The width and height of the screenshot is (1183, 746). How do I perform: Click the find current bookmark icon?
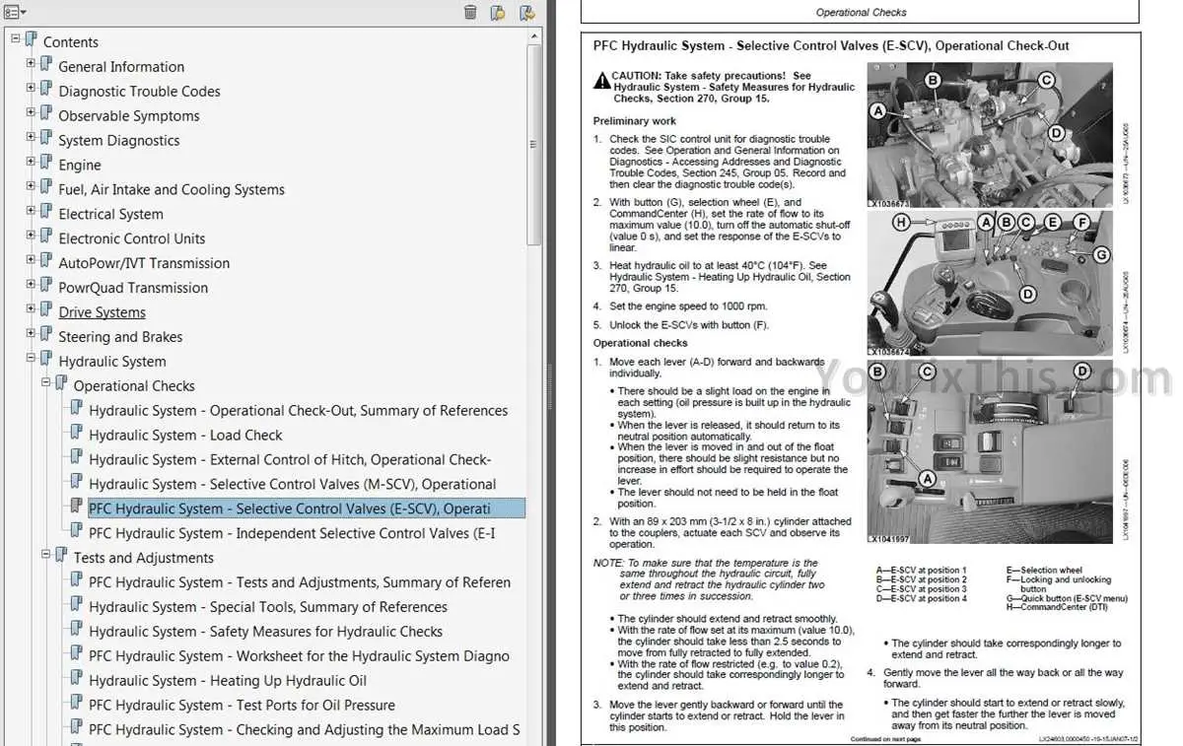coord(527,12)
